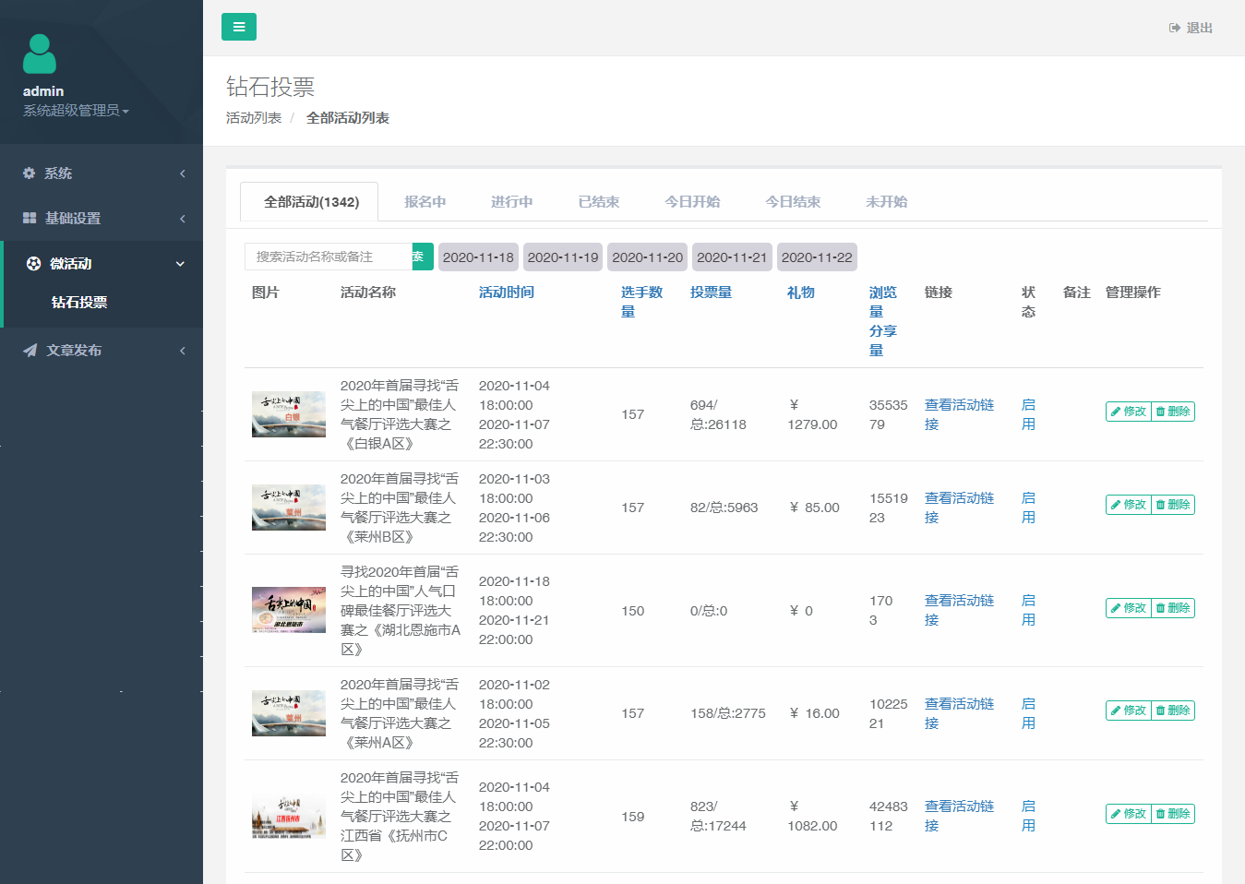Sort by 礼物 column header
This screenshot has height=884, width=1245.
tap(800, 293)
